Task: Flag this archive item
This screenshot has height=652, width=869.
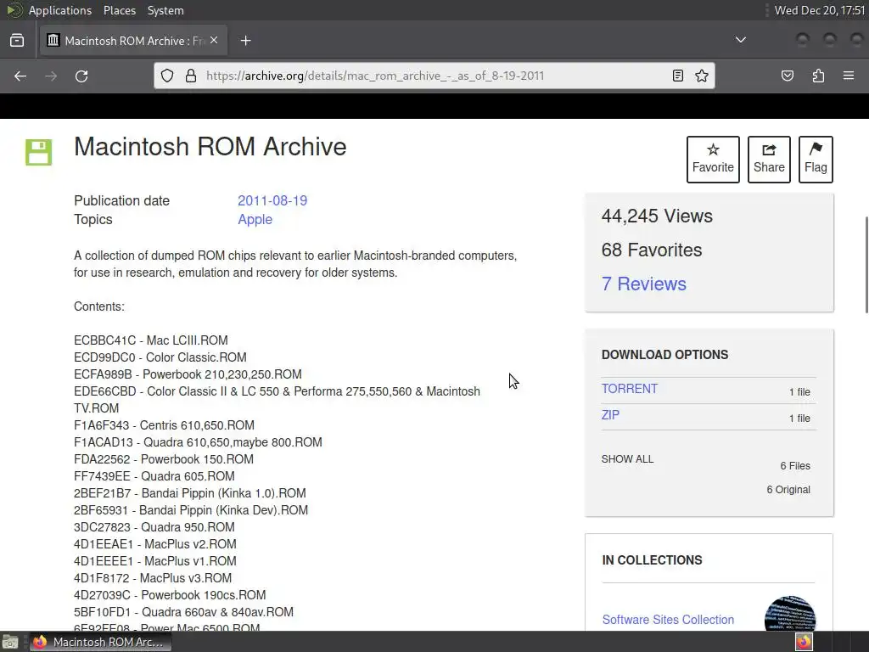Action: point(816,159)
